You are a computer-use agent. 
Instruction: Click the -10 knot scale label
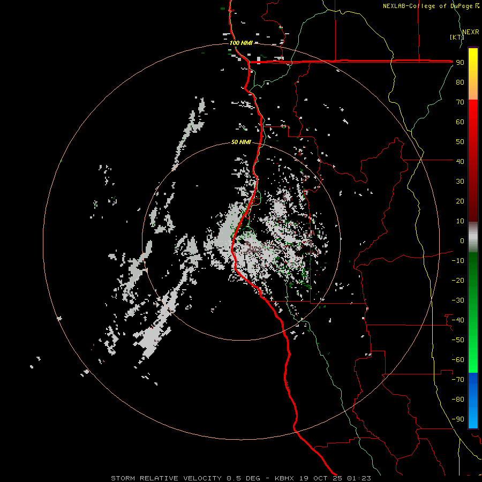click(x=458, y=261)
